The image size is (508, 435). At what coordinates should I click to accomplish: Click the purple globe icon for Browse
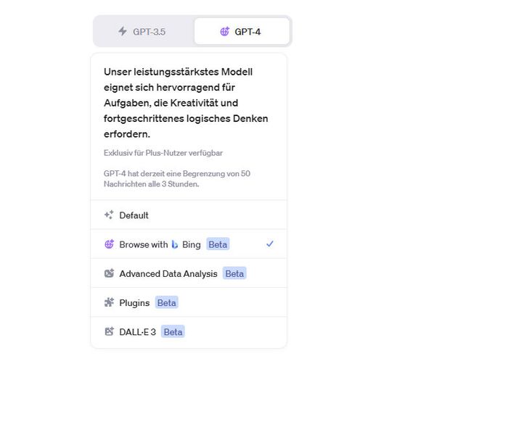click(x=109, y=244)
